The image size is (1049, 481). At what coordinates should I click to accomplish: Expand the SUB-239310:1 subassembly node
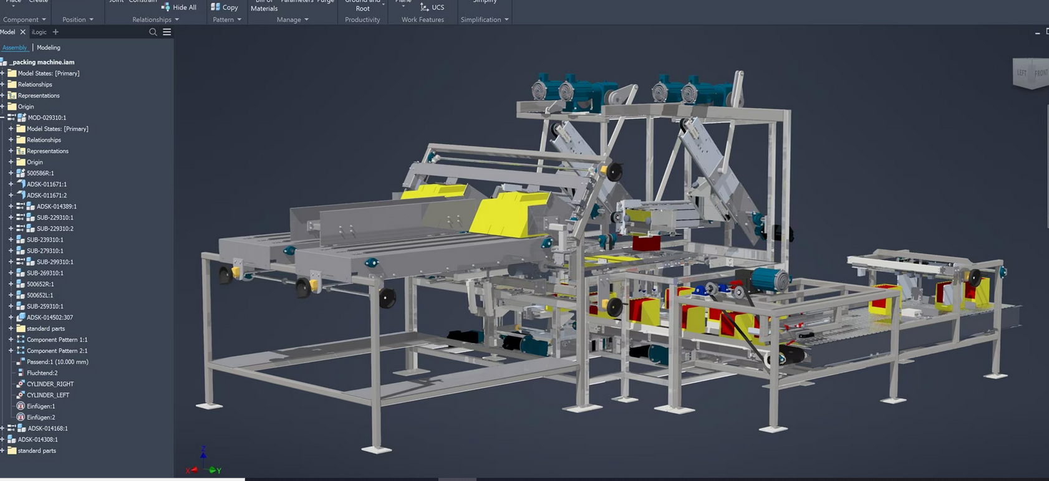coord(11,240)
